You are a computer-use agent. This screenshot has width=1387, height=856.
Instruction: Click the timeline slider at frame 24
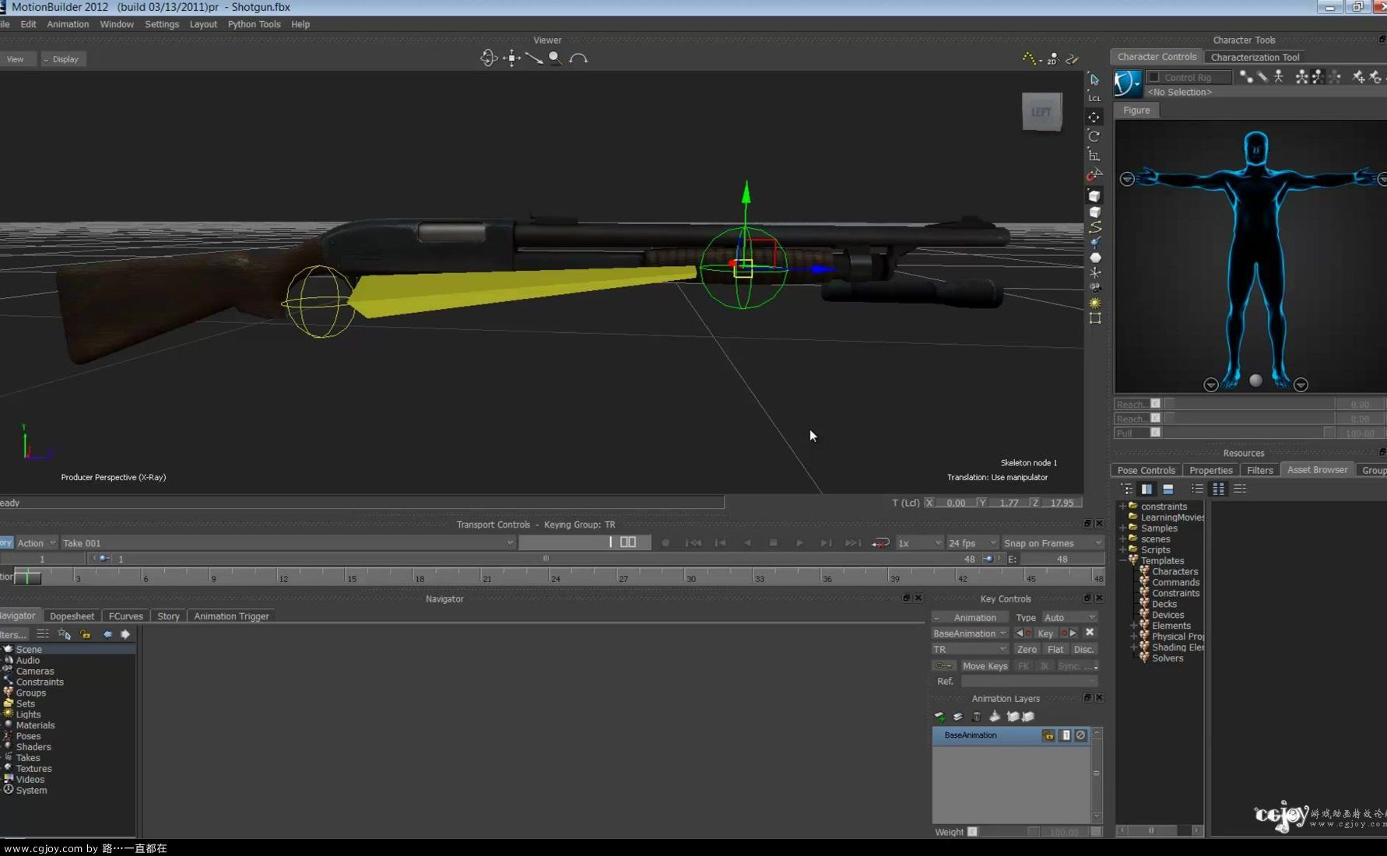click(x=556, y=577)
